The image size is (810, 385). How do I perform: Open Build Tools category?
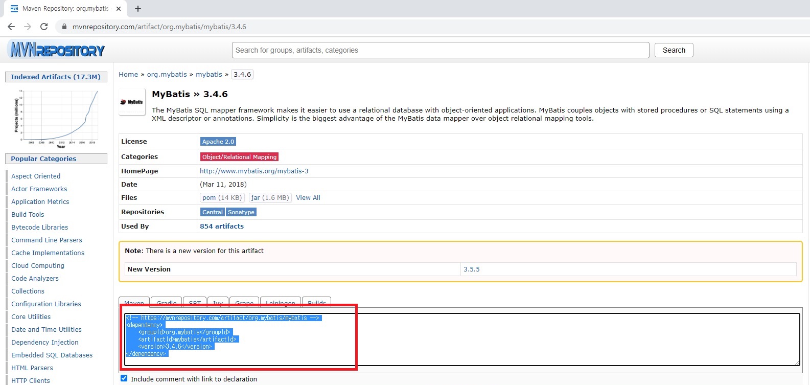28,215
